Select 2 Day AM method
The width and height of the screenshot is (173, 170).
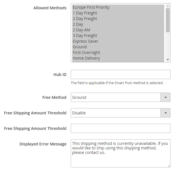point(81,30)
